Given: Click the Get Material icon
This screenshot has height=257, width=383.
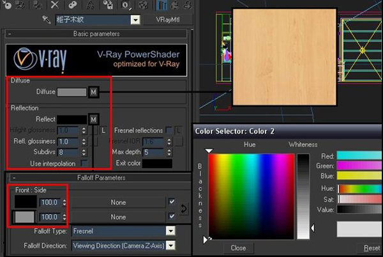Looking at the screenshot, I should pyautogui.click(x=7, y=5).
